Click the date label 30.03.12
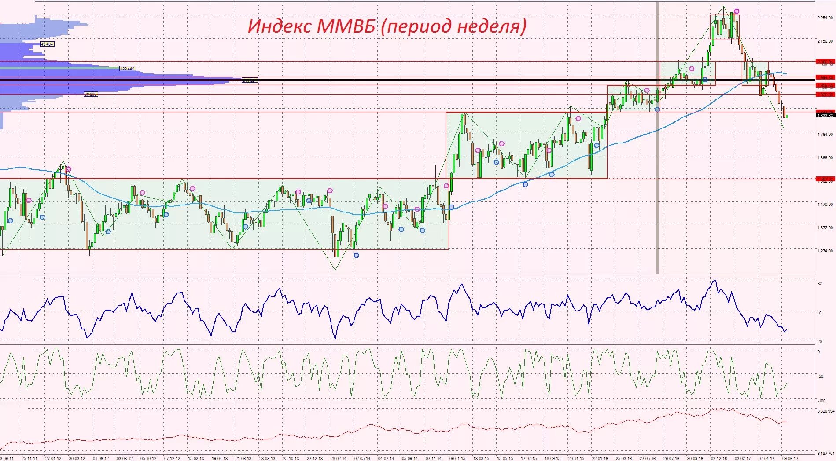Image resolution: width=836 pixels, height=461 pixels. (77, 458)
